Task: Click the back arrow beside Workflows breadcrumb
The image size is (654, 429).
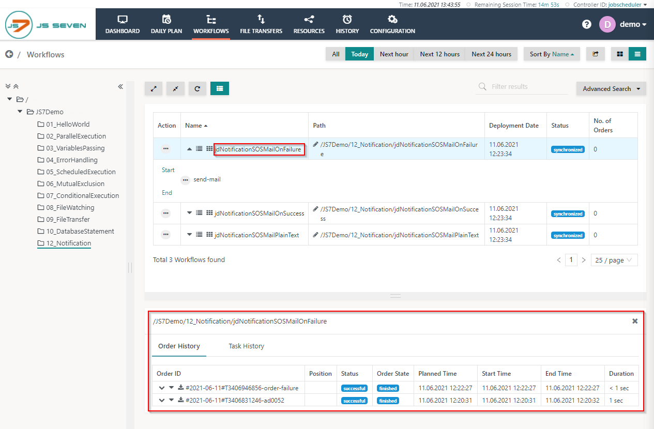Action: point(9,54)
